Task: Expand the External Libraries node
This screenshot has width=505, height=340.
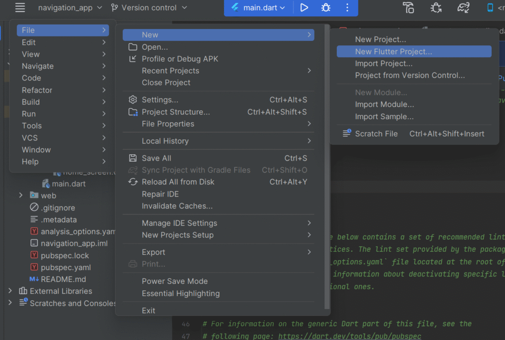Action: pos(10,291)
